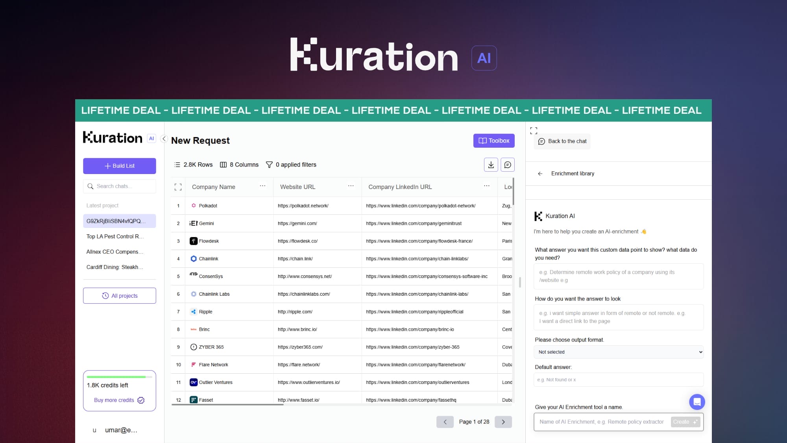Go to the previous page arrow
The image size is (787, 443).
(x=445, y=422)
